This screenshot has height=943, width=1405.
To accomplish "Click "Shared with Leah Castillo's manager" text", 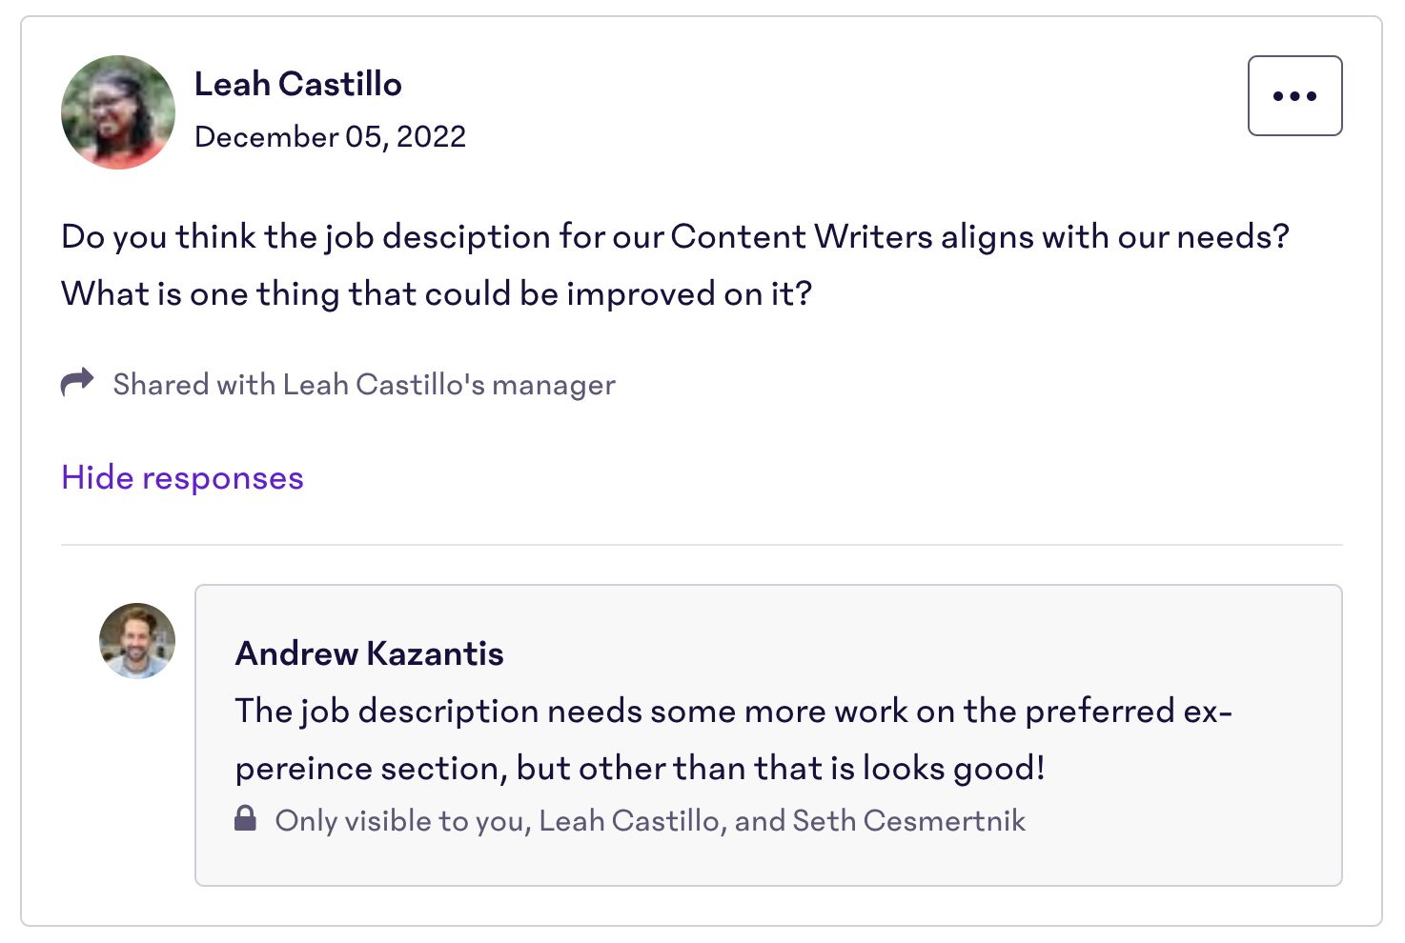I will click(x=364, y=385).
